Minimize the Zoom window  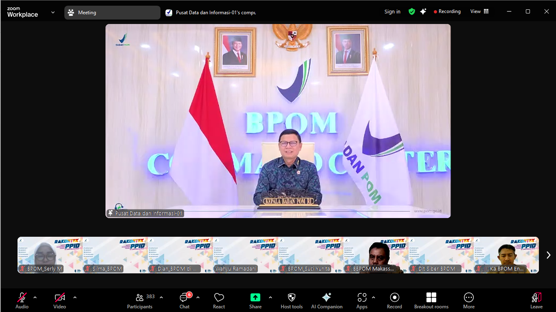(509, 11)
